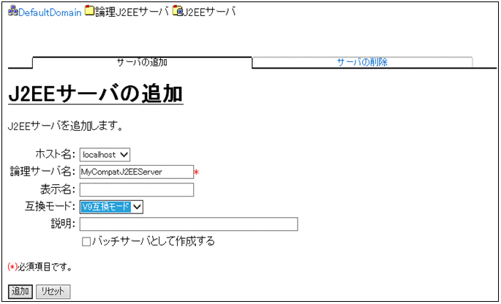Click the DefaultDomain network icon

(13, 11)
